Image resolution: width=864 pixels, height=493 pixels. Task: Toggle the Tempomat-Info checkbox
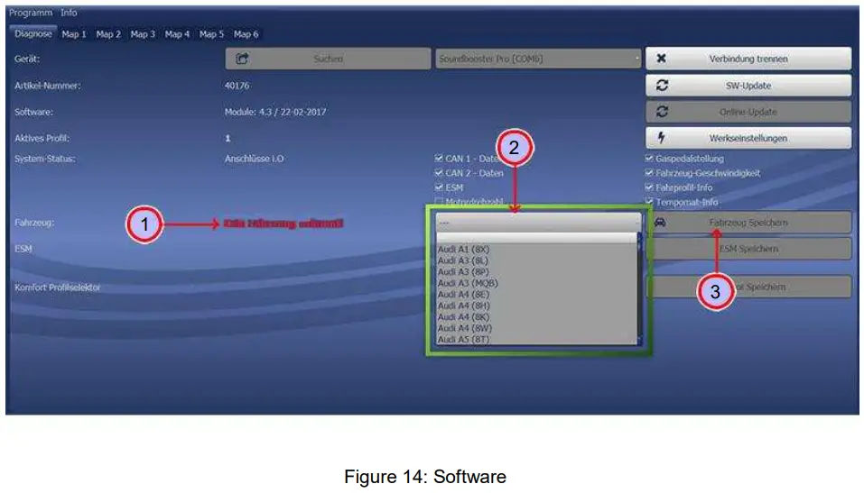(649, 202)
